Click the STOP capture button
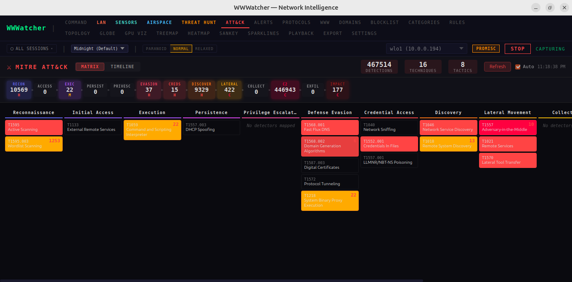572x282 pixels. (518, 49)
